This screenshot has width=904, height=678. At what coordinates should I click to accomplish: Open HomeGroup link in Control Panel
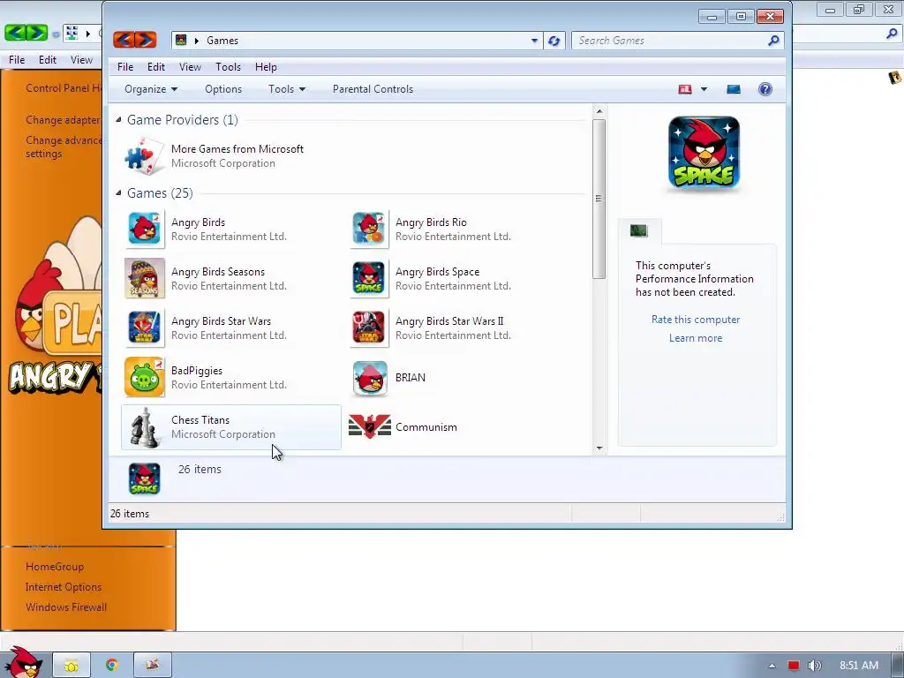point(55,567)
